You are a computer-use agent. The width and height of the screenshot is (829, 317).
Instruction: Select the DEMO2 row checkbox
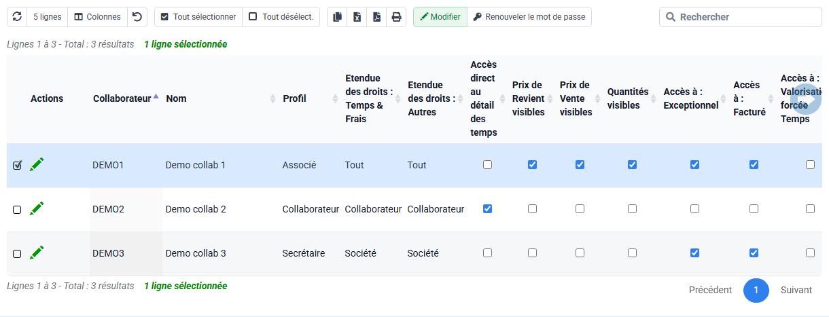tap(17, 210)
